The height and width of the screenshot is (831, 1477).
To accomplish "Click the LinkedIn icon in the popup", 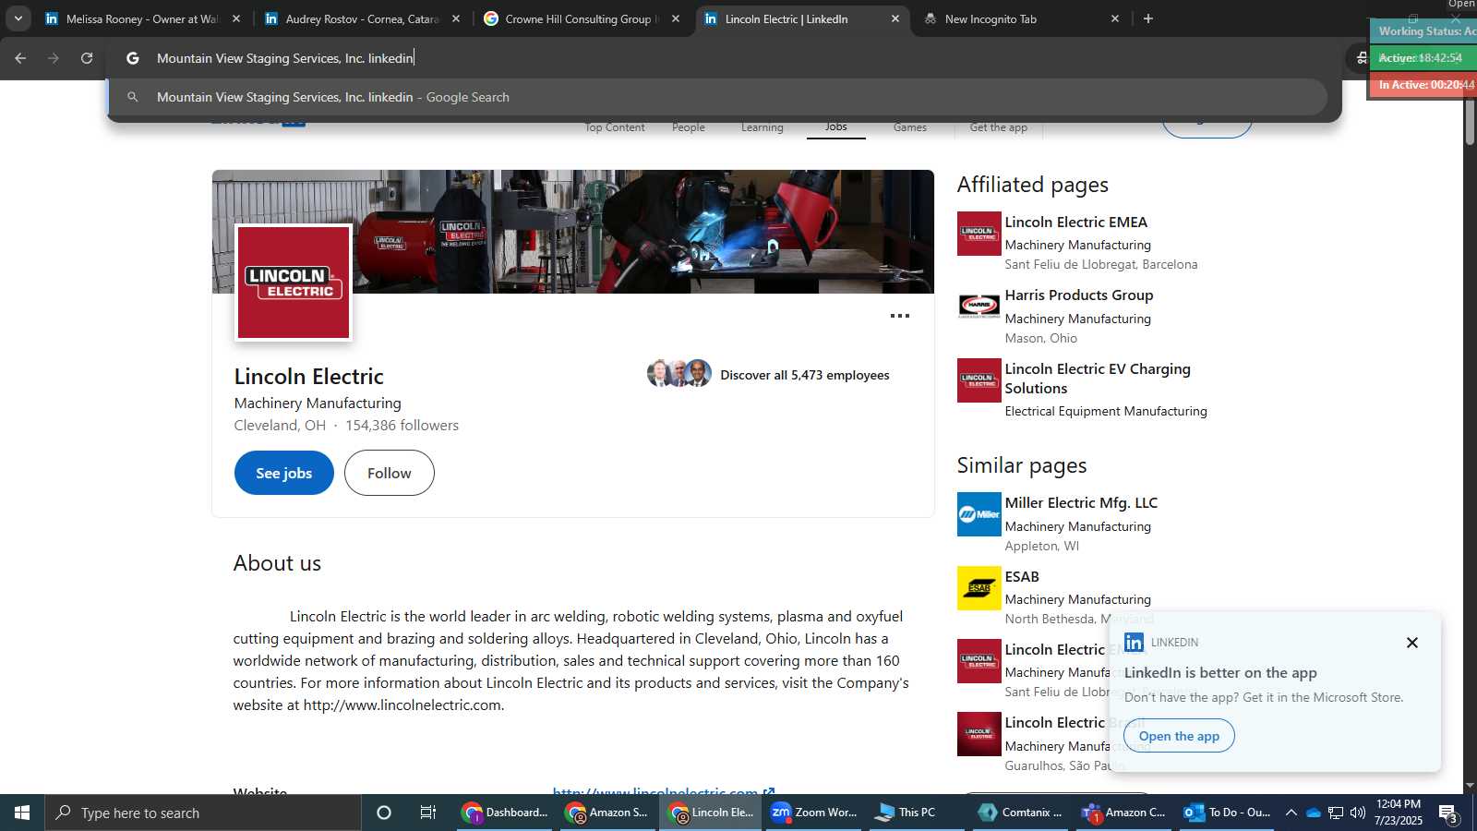I will pos(1135,642).
